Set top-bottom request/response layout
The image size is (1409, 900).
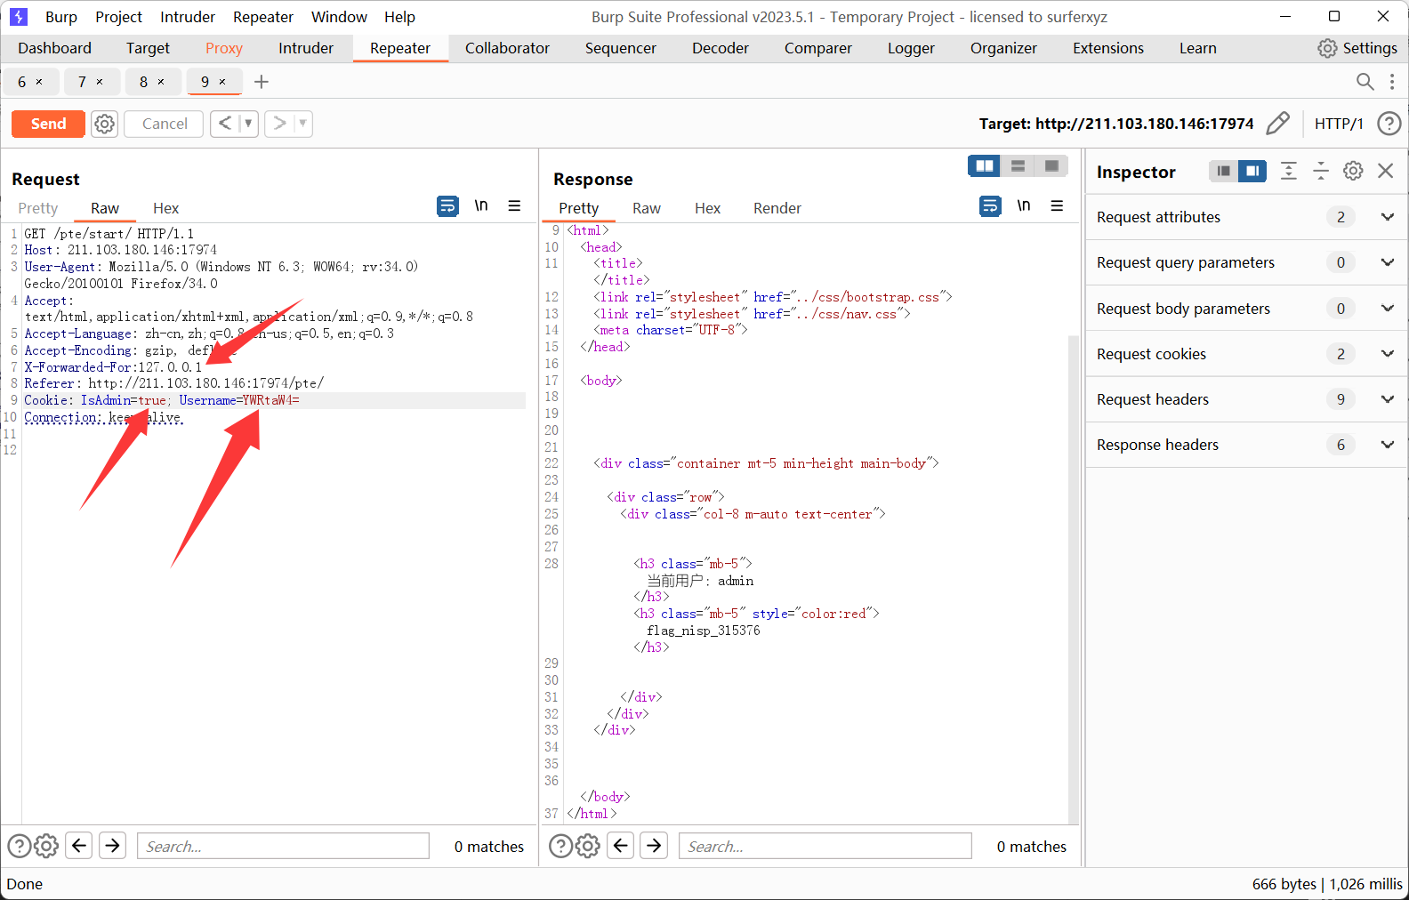pos(1018,166)
